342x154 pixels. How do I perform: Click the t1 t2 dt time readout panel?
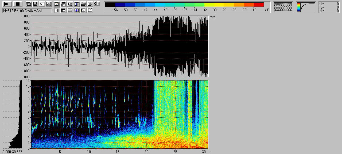click(x=329, y=7)
